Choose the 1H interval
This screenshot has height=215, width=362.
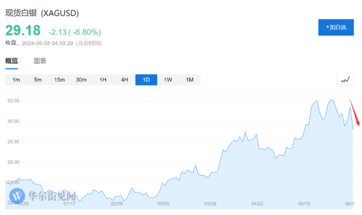tap(103, 80)
